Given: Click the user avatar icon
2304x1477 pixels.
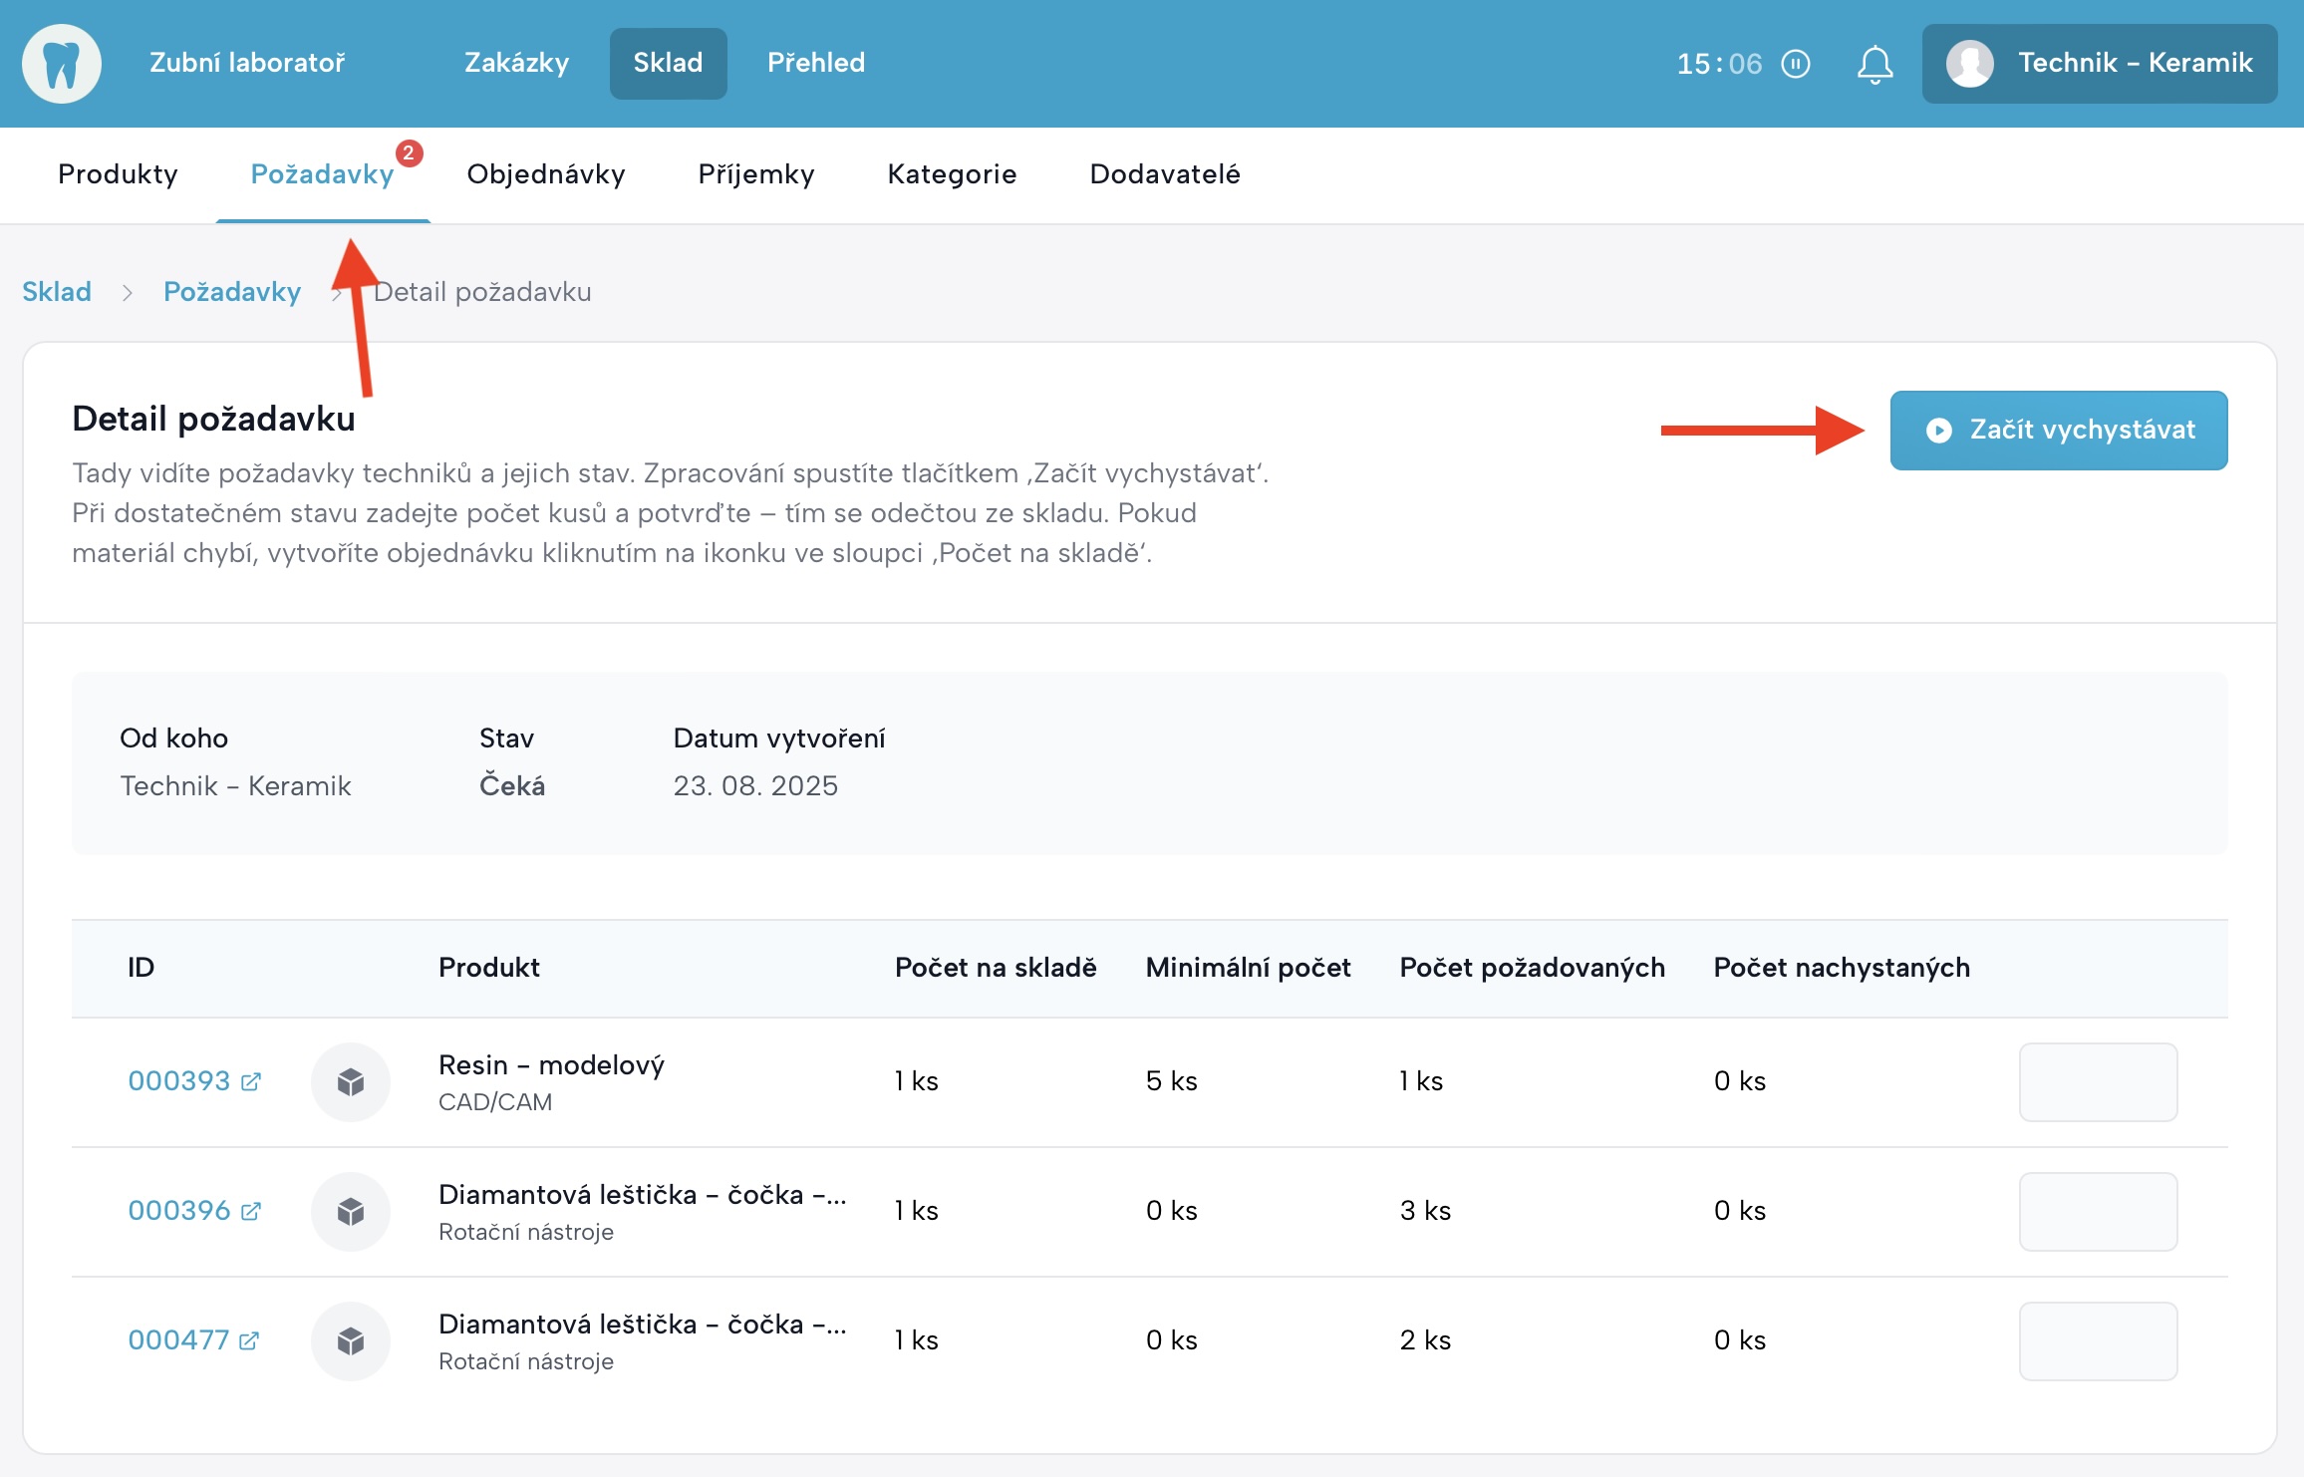Looking at the screenshot, I should pos(1969,64).
